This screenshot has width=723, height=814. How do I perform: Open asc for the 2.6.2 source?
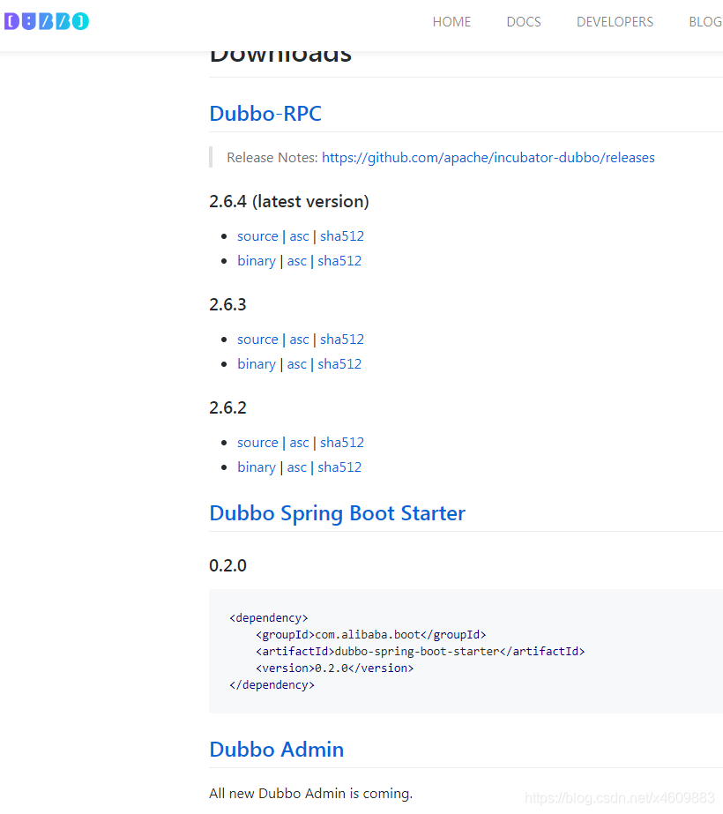tap(299, 443)
